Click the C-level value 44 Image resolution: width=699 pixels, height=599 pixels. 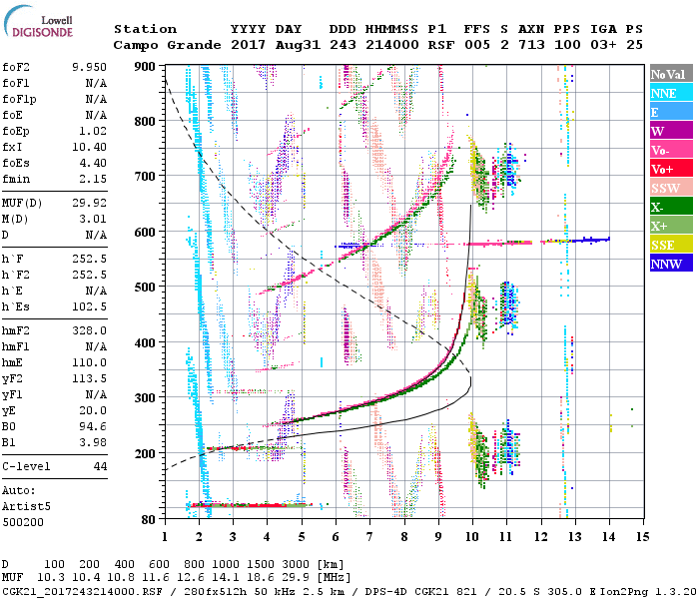point(100,466)
